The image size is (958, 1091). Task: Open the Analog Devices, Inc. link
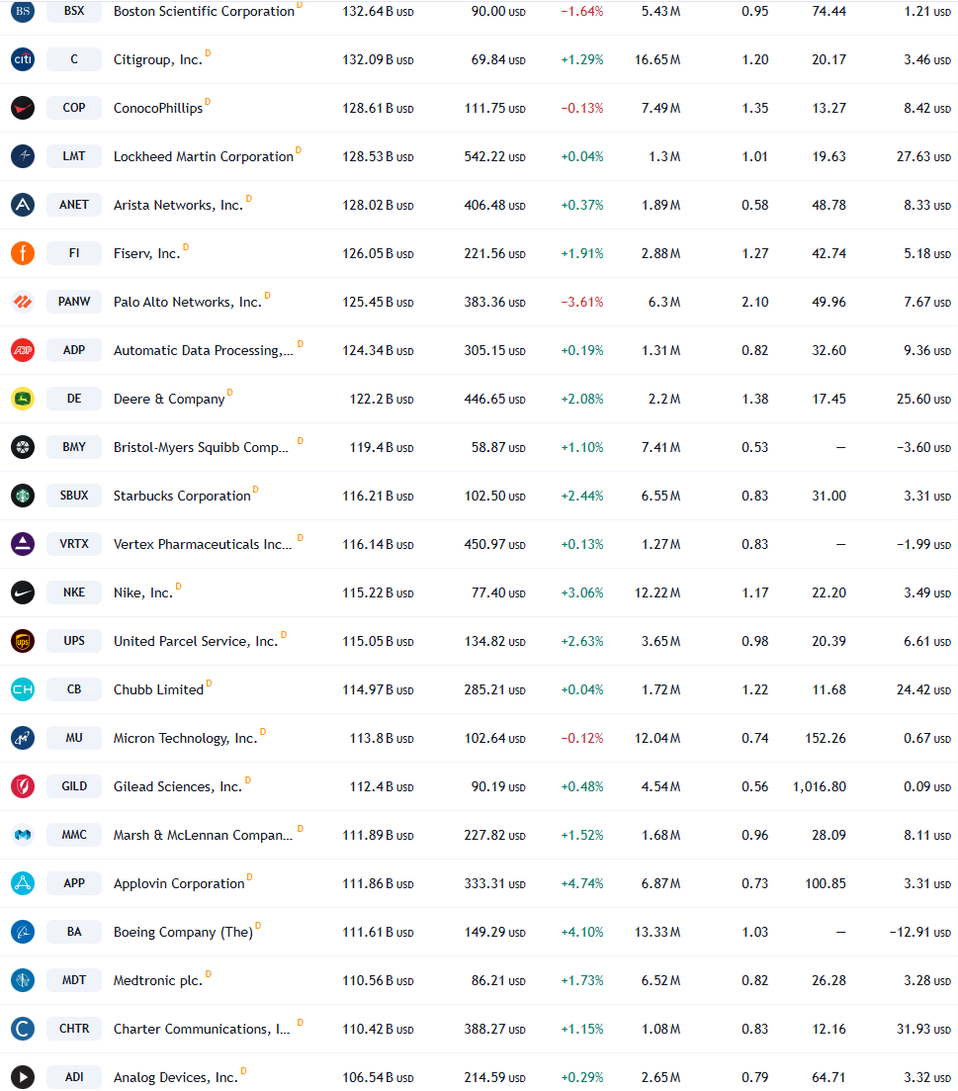point(175,1078)
